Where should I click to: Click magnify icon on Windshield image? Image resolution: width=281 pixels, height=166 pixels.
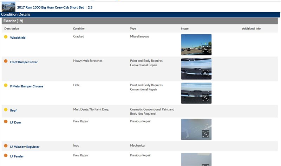point(205,49)
